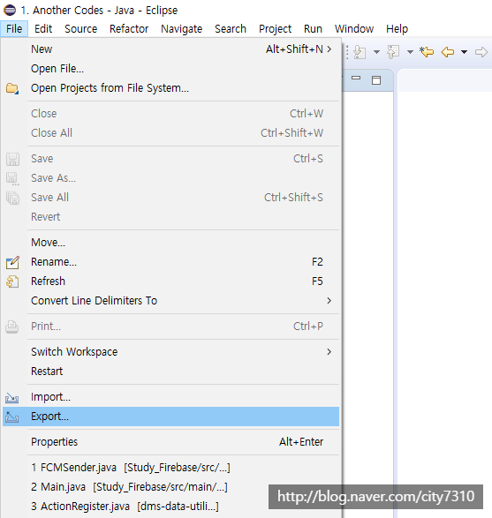This screenshot has height=518, width=492.
Task: Click the Refresh icon beside Refresh entry
Action: click(x=12, y=282)
